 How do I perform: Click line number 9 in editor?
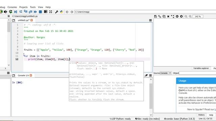click(17, 50)
